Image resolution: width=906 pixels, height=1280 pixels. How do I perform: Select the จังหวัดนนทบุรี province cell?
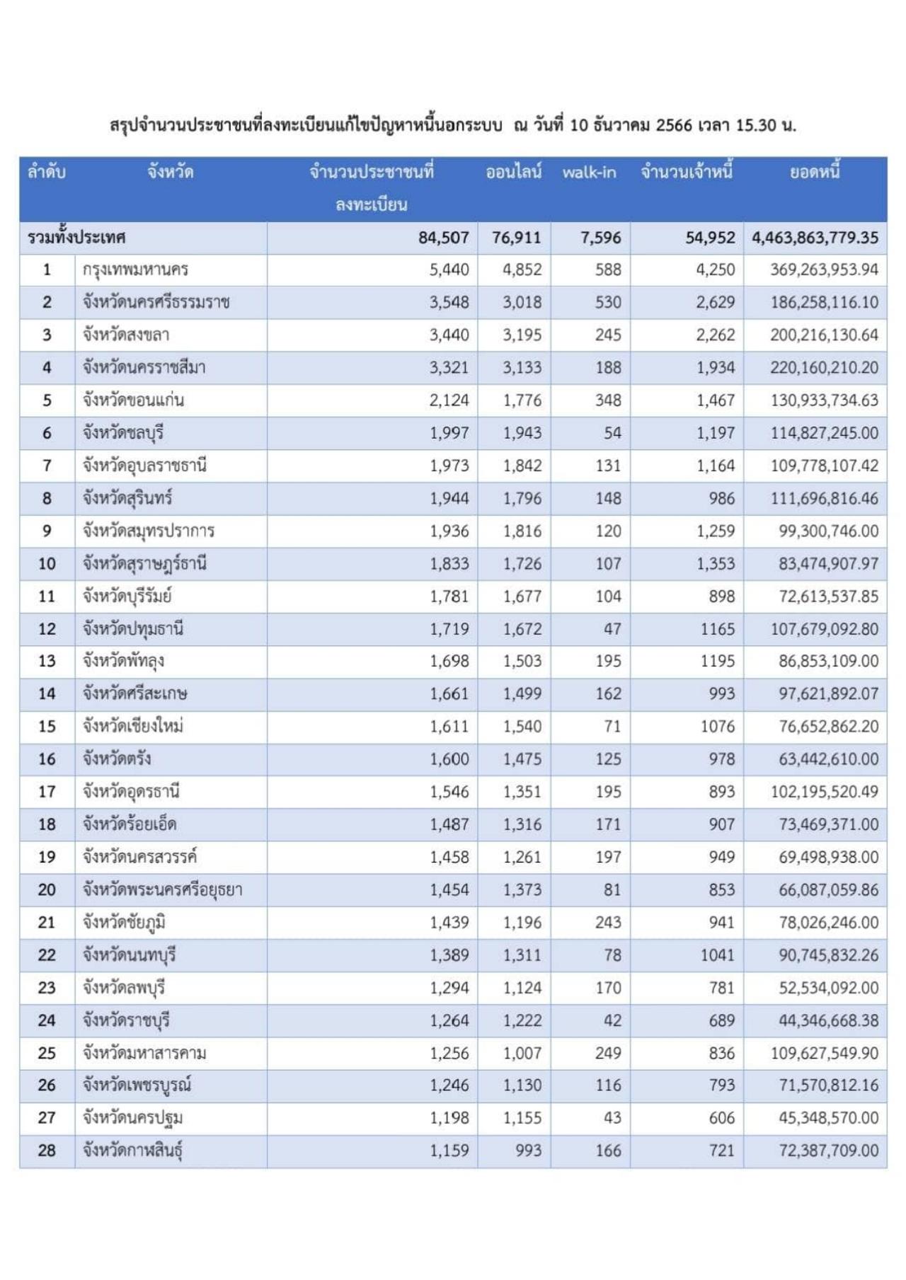coord(129,955)
